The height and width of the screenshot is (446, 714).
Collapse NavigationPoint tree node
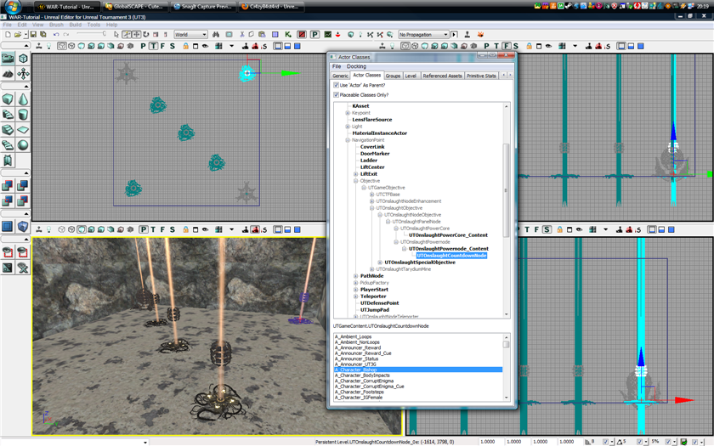pyautogui.click(x=348, y=140)
